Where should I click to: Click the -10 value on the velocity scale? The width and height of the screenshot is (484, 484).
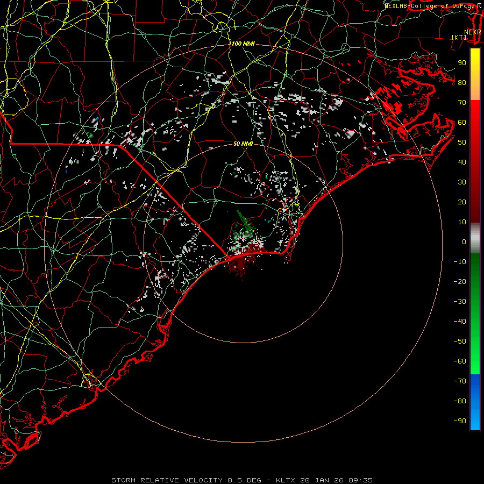(460, 262)
